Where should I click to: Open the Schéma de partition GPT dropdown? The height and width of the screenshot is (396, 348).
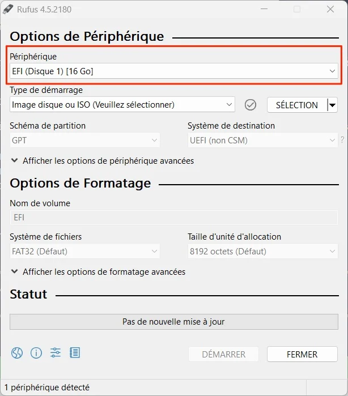point(84,140)
